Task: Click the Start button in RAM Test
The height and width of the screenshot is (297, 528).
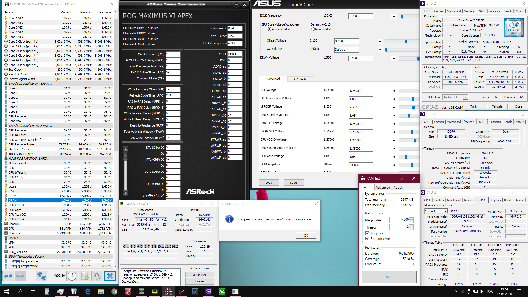Action: (389, 277)
